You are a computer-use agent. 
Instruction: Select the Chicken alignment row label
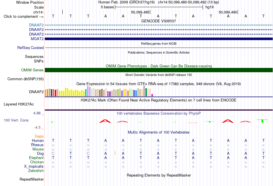click(x=37, y=162)
